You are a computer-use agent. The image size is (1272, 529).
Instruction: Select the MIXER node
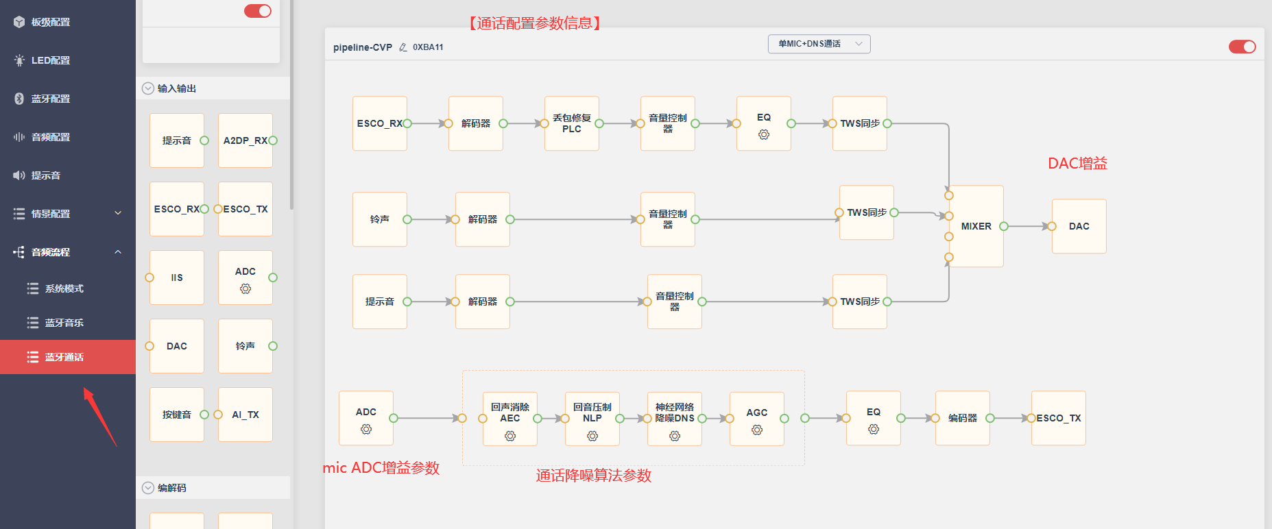click(976, 226)
